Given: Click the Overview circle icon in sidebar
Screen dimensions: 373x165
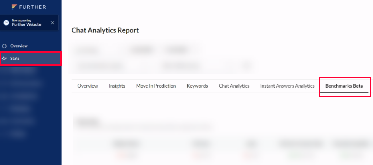Looking at the screenshot, I should click(x=4, y=46).
